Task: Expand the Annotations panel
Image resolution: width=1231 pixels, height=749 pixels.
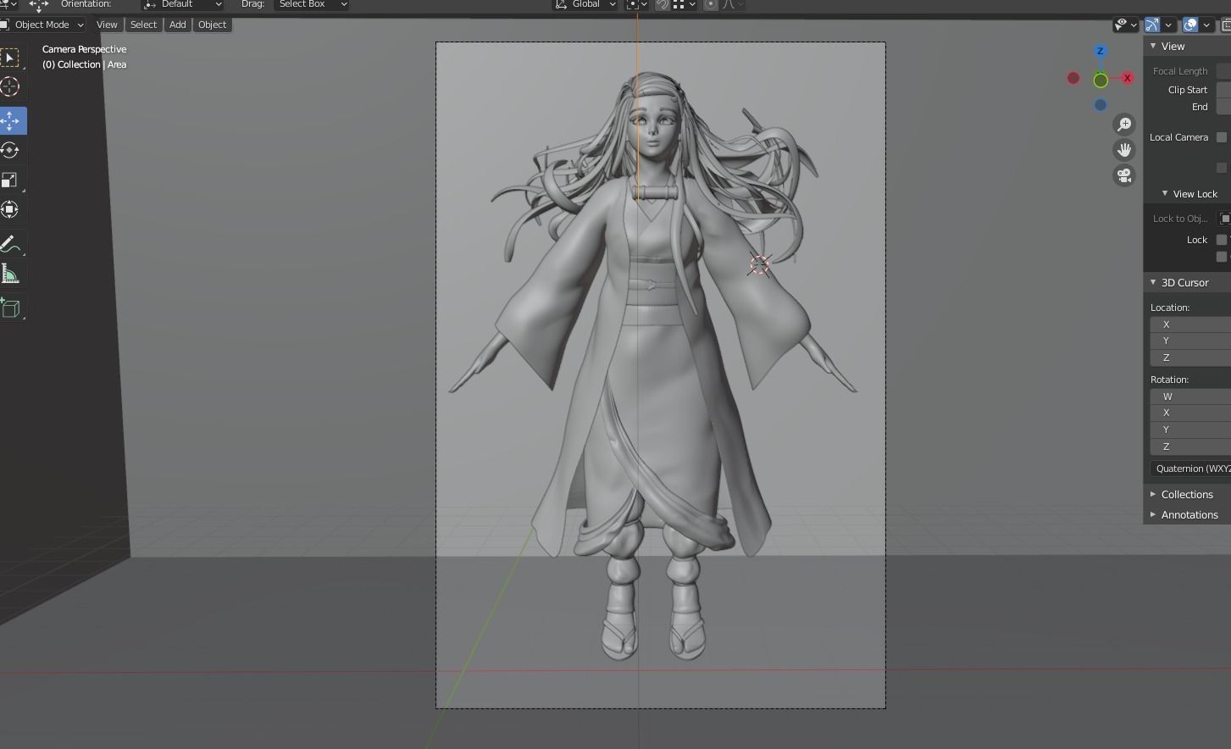Action: tap(1189, 514)
